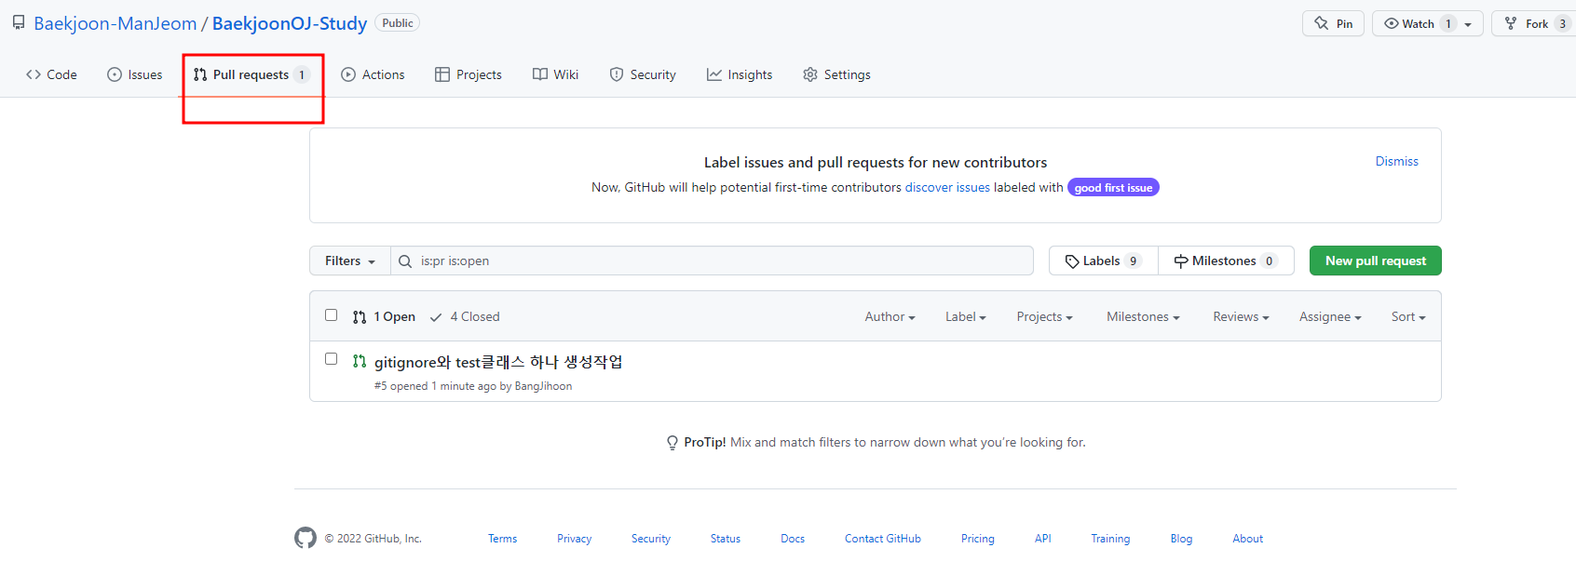This screenshot has width=1576, height=588.
Task: Open the Terms footer link
Action: (x=502, y=539)
